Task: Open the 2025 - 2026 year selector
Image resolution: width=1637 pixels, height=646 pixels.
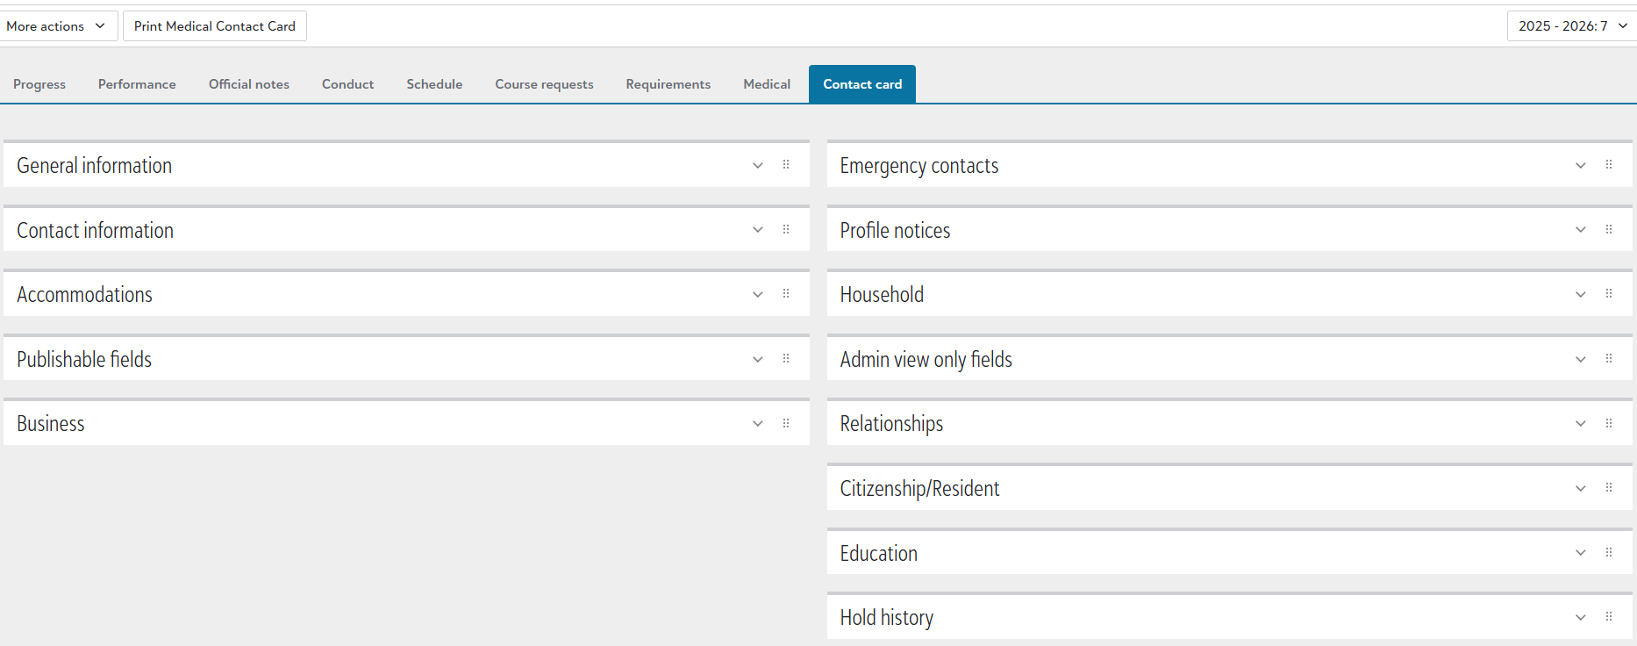Action: pyautogui.click(x=1571, y=26)
